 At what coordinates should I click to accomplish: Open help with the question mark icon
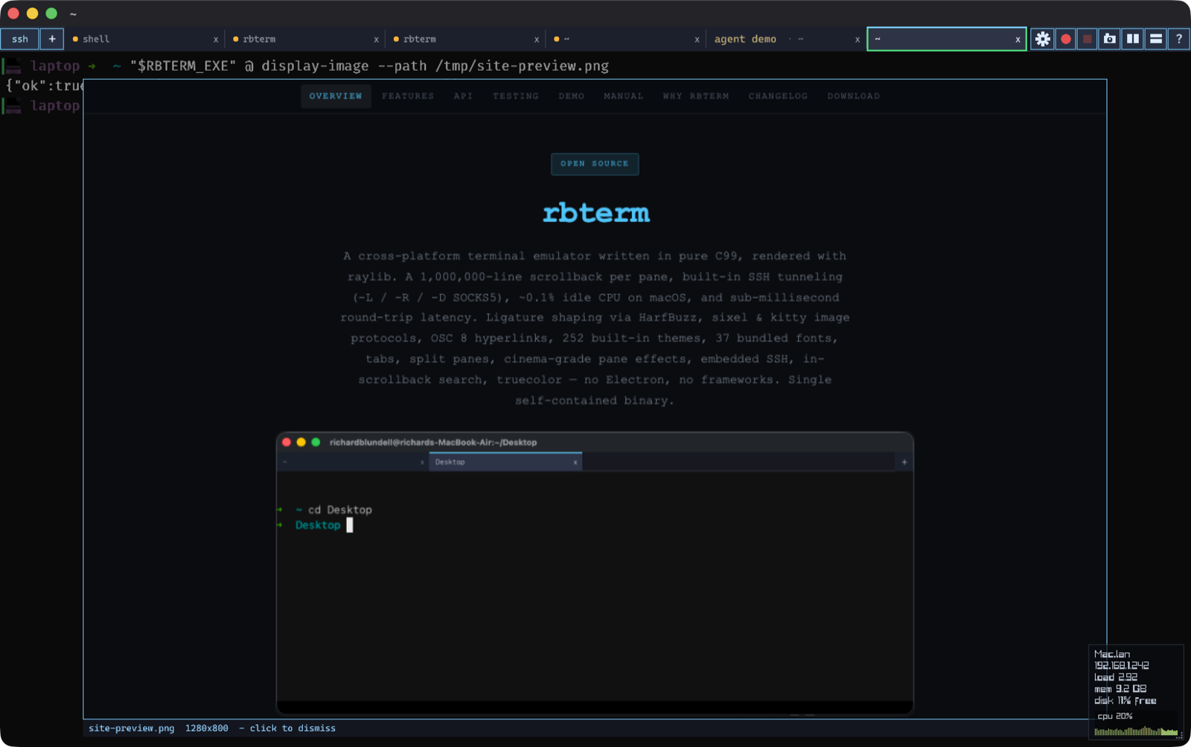click(x=1179, y=39)
